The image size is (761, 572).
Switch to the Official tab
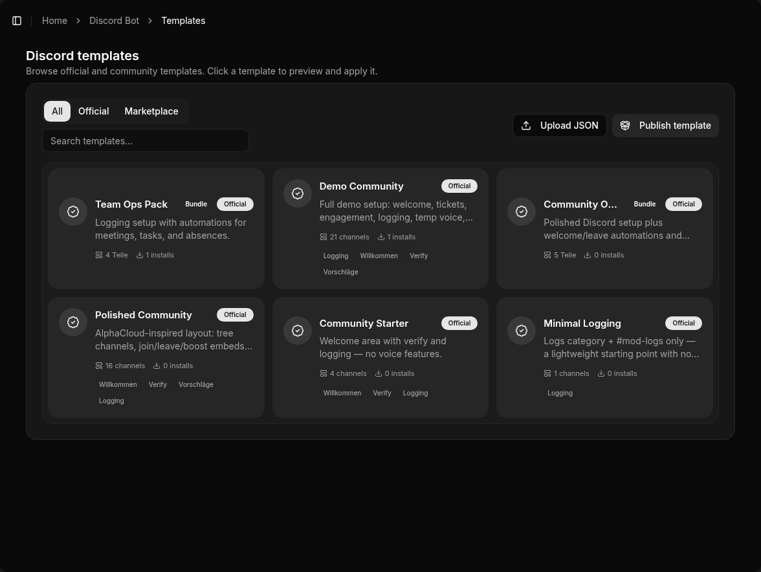(94, 111)
